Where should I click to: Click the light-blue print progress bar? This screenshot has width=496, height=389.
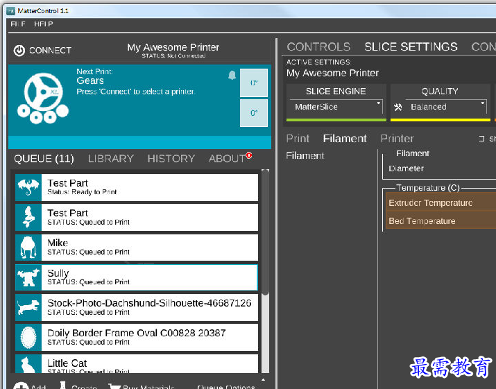pos(140,142)
